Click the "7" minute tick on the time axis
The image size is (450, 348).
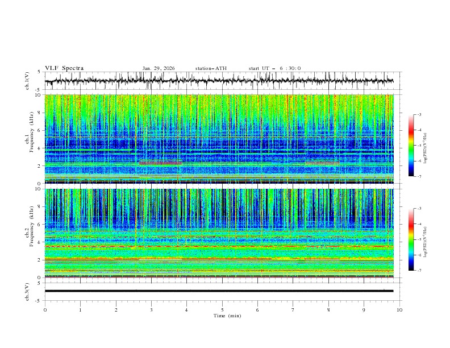point(293,310)
